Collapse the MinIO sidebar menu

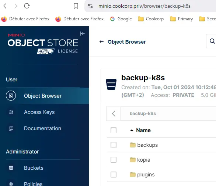[82, 34]
